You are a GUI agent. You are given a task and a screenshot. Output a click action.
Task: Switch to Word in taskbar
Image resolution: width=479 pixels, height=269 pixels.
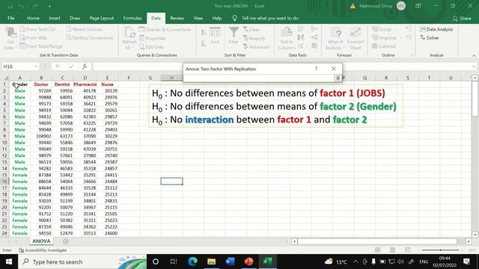click(x=230, y=262)
